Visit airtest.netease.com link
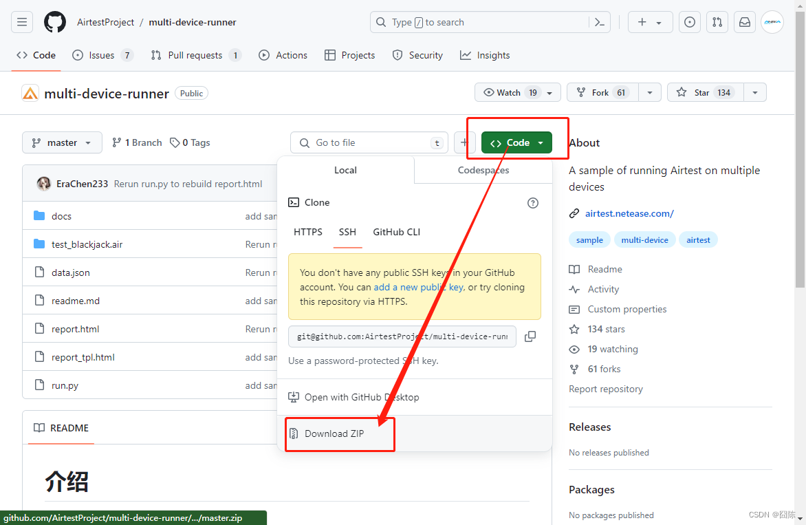This screenshot has height=525, width=806. coord(629,213)
